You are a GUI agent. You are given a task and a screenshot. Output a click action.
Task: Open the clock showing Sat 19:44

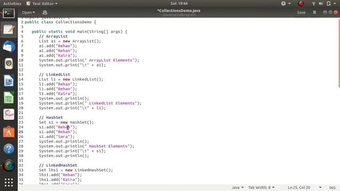[x=179, y=4]
